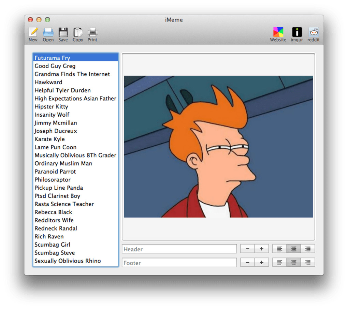Choose Redneck Randal template
The height and width of the screenshot is (309, 348).
coord(76,229)
